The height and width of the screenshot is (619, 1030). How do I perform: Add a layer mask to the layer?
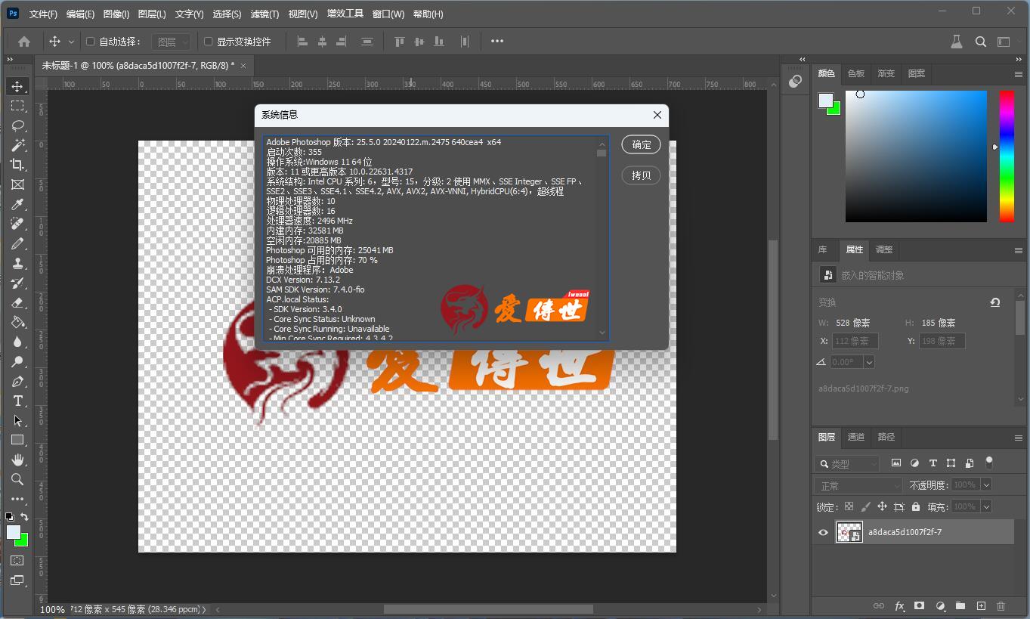click(x=920, y=606)
